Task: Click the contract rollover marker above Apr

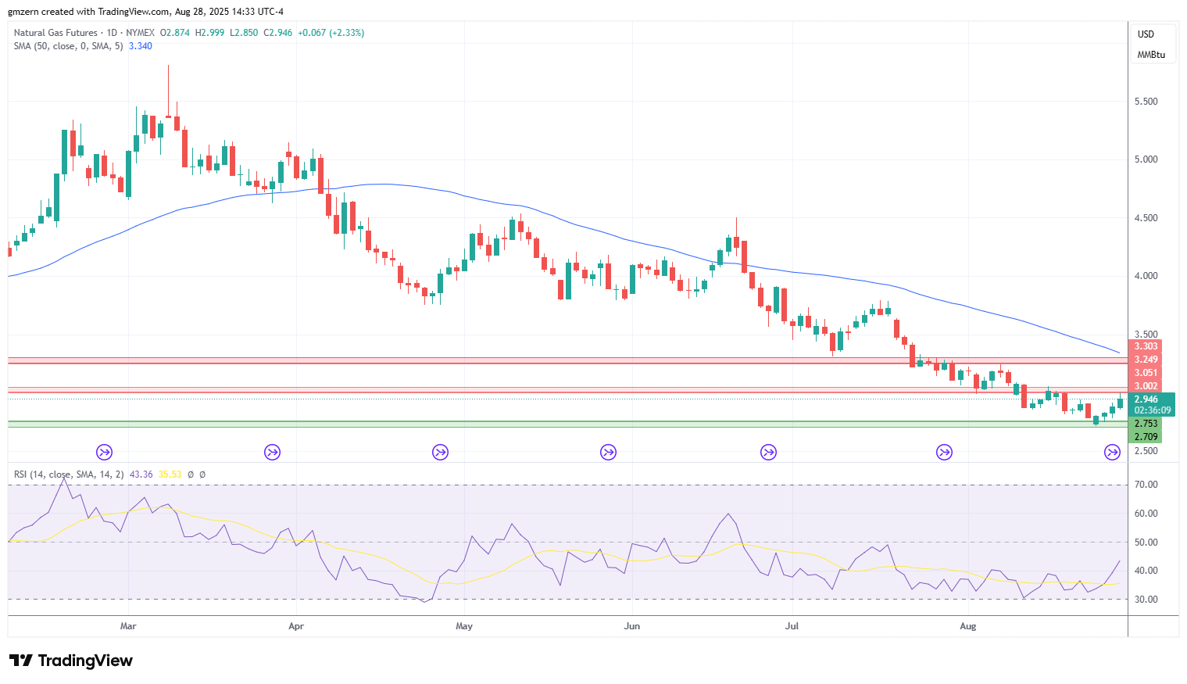Action: (272, 452)
